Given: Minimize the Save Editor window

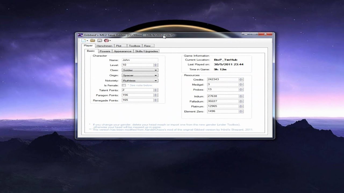Looking at the screenshot, I should tap(246, 34).
